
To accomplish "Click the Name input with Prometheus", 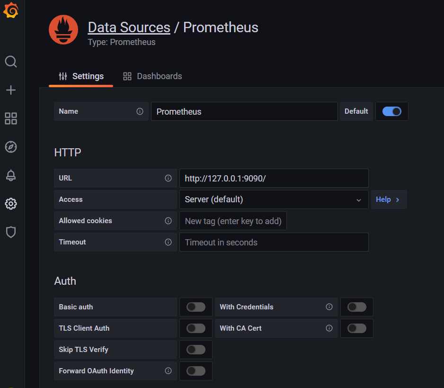I will coord(244,111).
